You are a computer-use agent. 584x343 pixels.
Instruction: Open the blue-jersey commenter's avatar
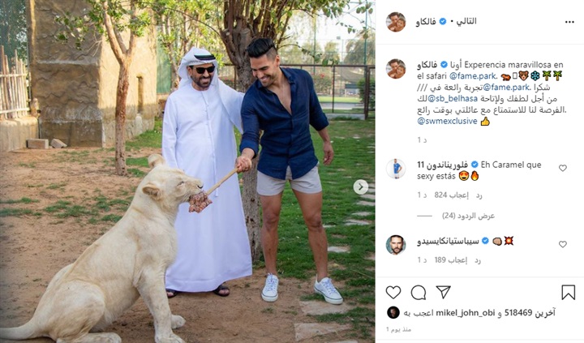click(396, 169)
